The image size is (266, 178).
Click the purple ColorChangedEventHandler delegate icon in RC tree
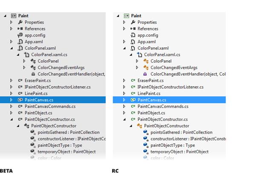point(145,74)
